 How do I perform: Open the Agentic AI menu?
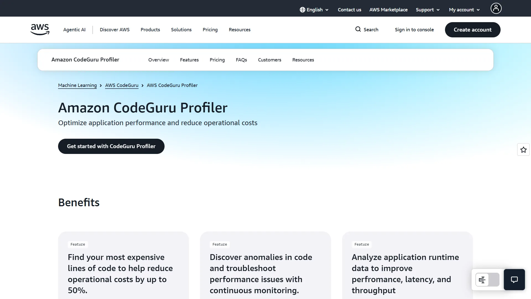pyautogui.click(x=74, y=30)
